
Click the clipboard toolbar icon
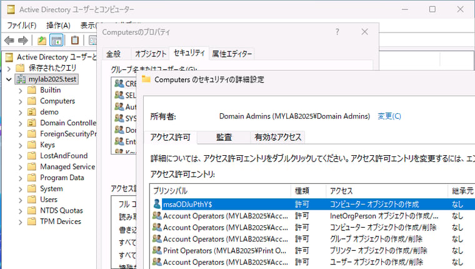(x=74, y=40)
